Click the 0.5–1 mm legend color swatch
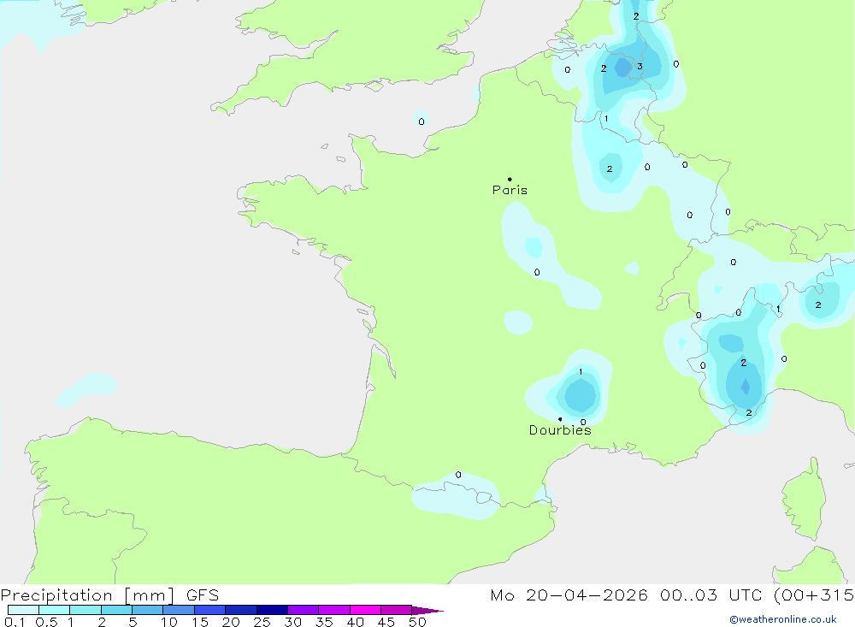The height and width of the screenshot is (627, 855). pos(55,610)
